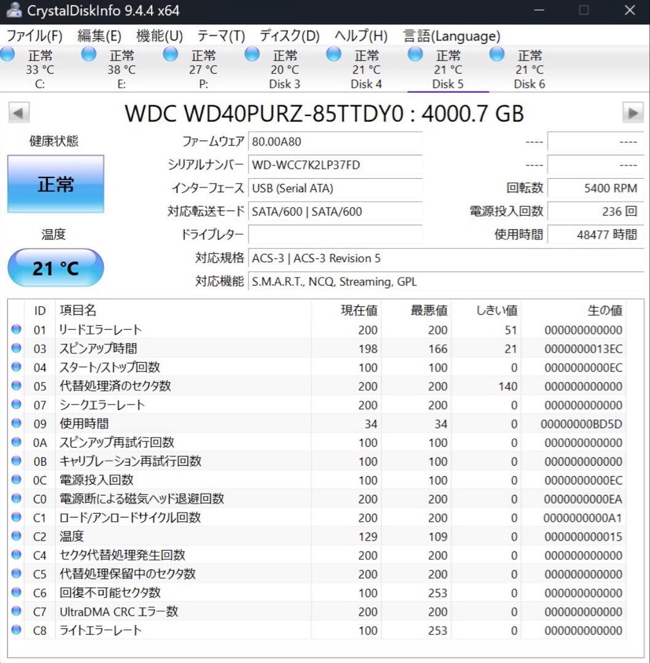Click status icon of ライトエラーレート row
The image size is (650, 663).
tap(16, 630)
